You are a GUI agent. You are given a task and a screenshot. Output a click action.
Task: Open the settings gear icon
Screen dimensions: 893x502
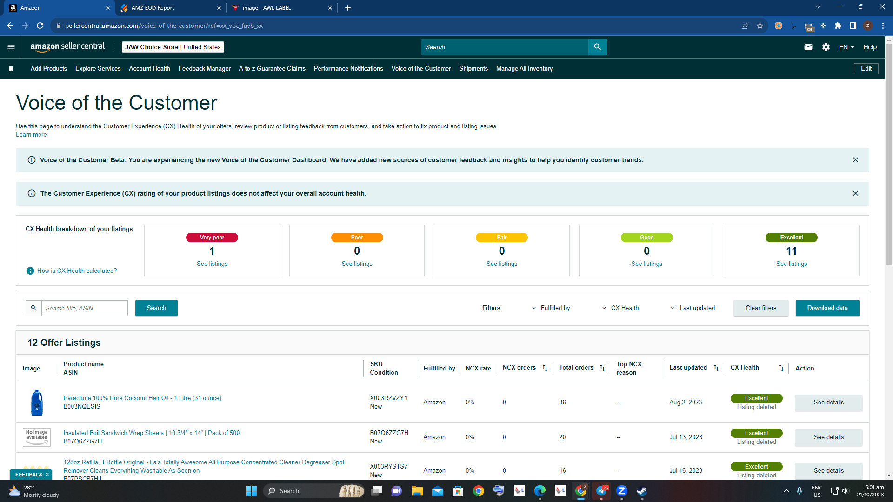(x=826, y=47)
